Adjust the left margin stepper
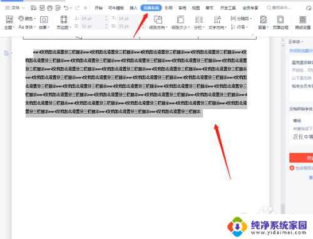313x239 pixels. (106, 26)
